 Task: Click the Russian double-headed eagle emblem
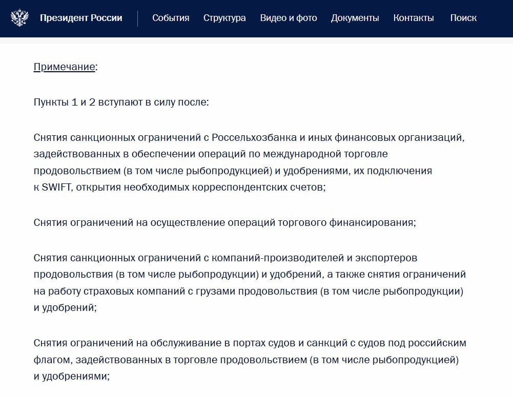20,18
